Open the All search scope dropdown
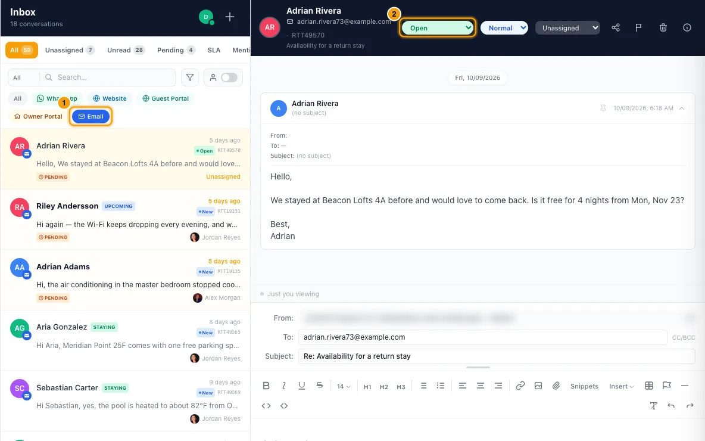The height and width of the screenshot is (441, 705). (23, 77)
